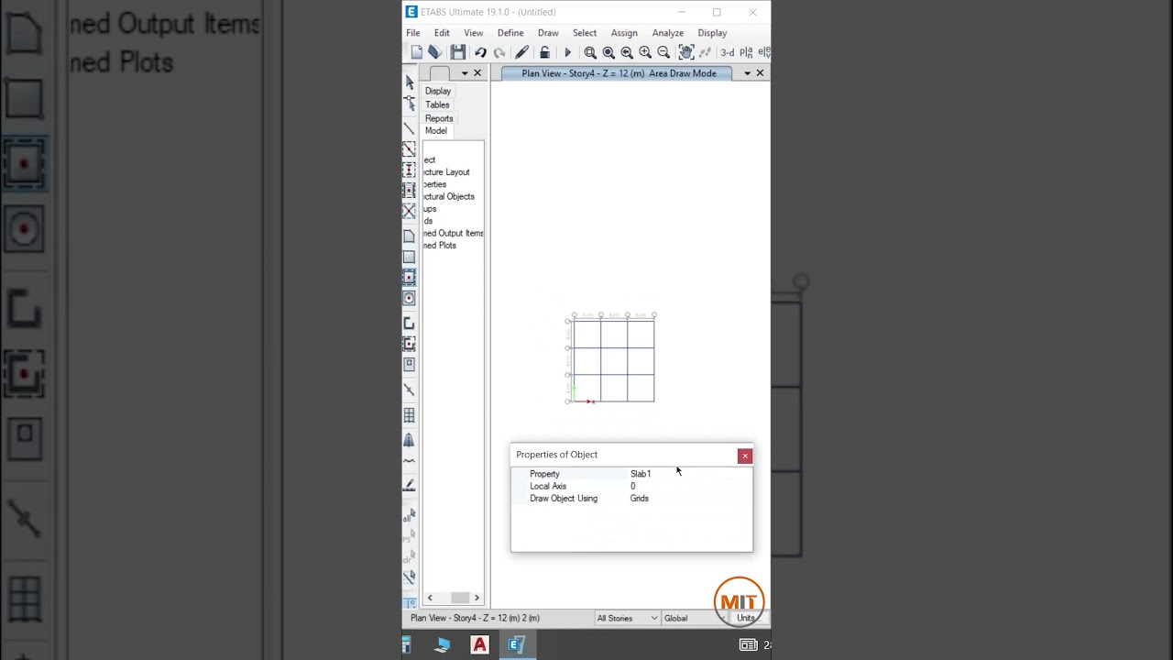Select Quick Draw Columns tool
The height and width of the screenshot is (660, 1173).
click(x=409, y=170)
